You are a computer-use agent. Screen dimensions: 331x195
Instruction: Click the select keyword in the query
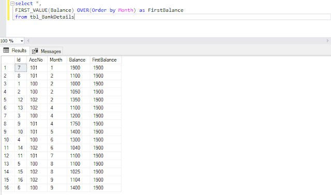pos(24,4)
